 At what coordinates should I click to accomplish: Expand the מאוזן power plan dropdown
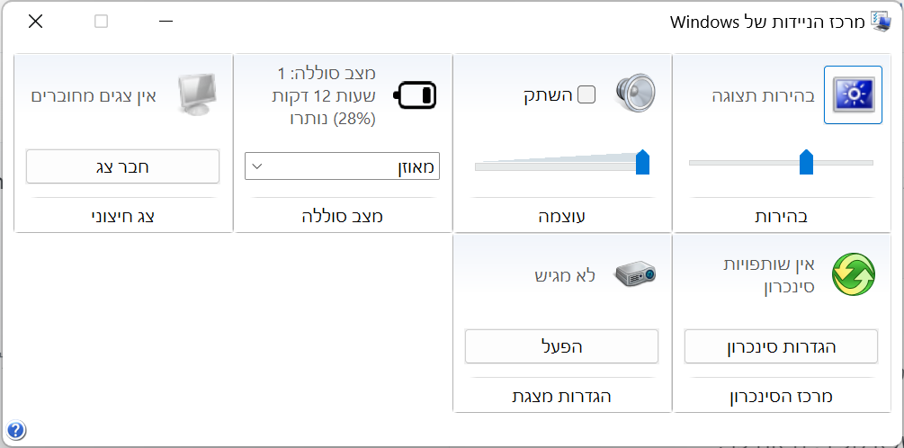(x=342, y=166)
